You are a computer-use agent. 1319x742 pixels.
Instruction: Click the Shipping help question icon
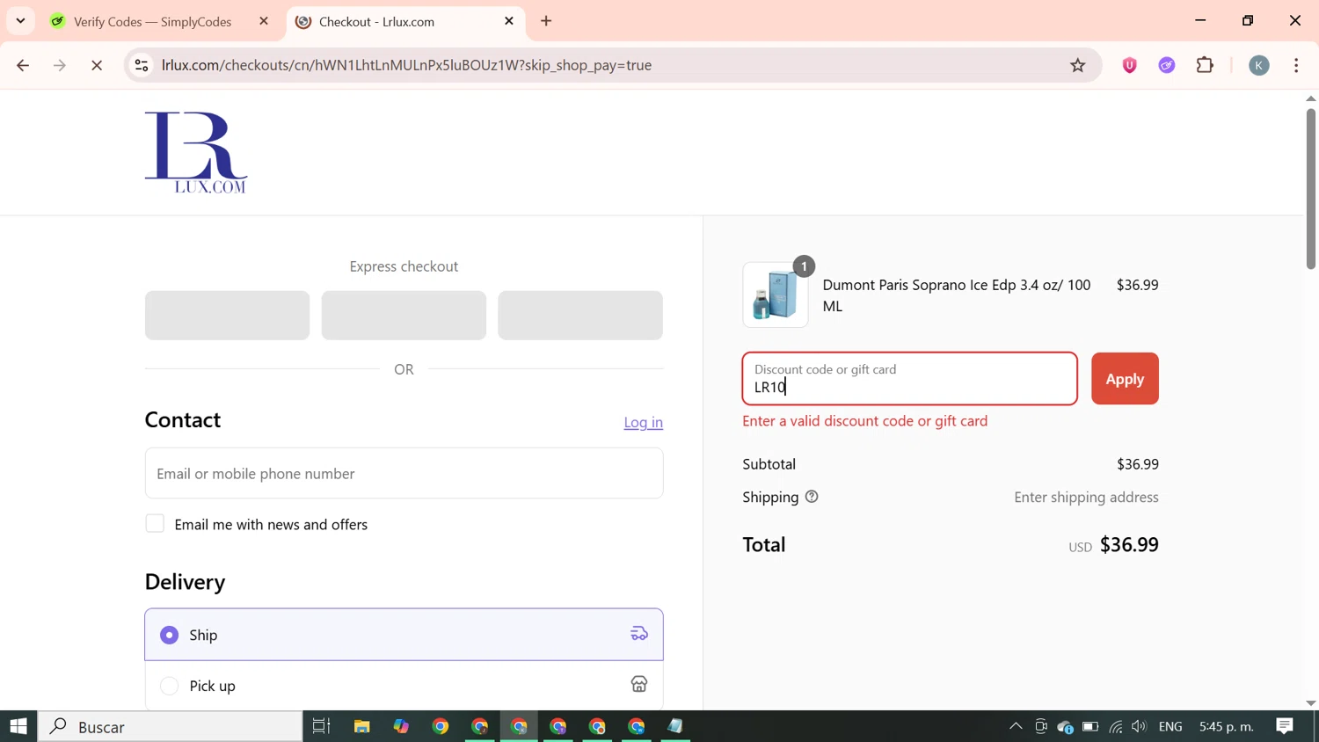[812, 497]
